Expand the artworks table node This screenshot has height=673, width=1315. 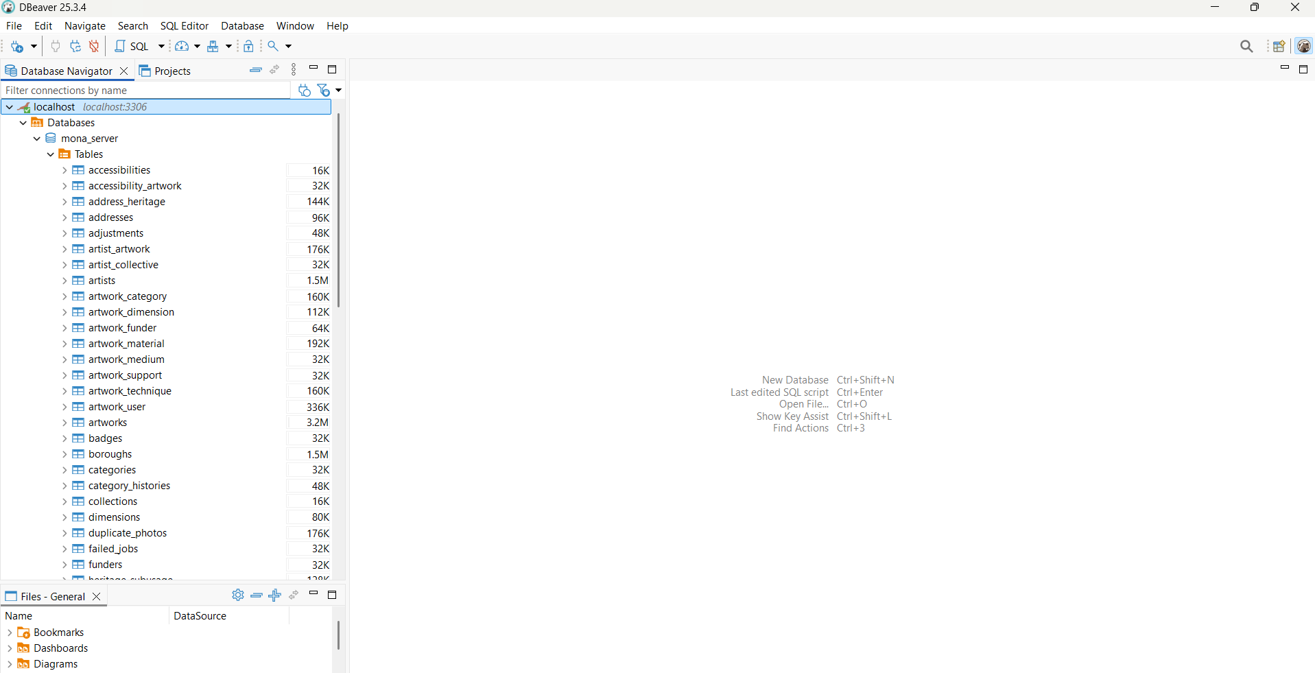tap(64, 423)
